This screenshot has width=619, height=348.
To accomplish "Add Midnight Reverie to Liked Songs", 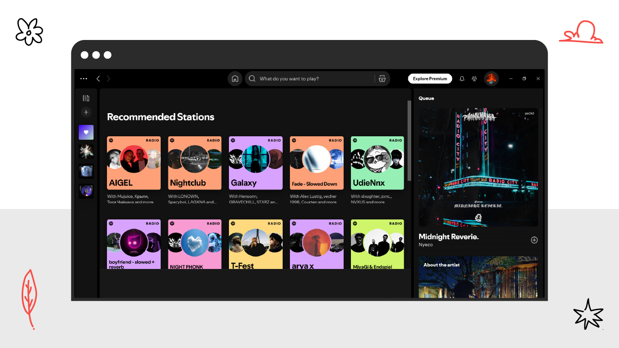I will [534, 239].
